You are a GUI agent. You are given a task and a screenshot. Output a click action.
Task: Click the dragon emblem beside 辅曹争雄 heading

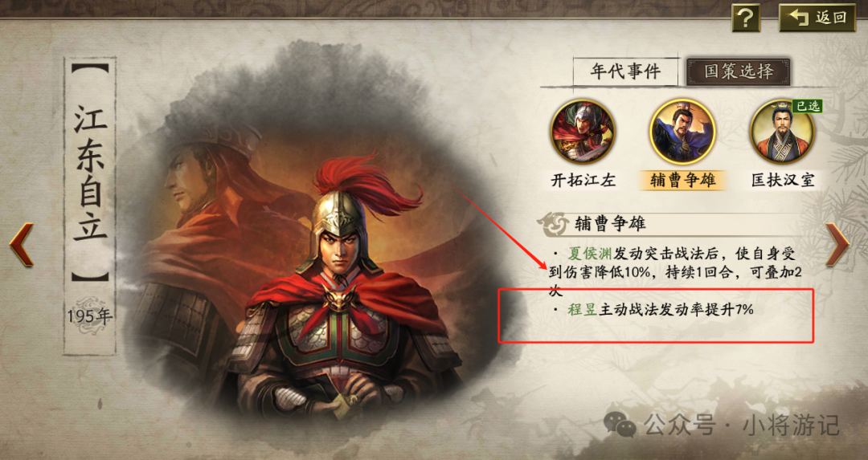[x=552, y=224]
